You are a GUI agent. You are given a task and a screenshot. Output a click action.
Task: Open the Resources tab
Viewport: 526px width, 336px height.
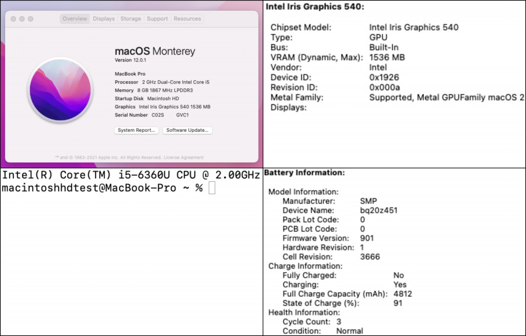click(x=187, y=19)
